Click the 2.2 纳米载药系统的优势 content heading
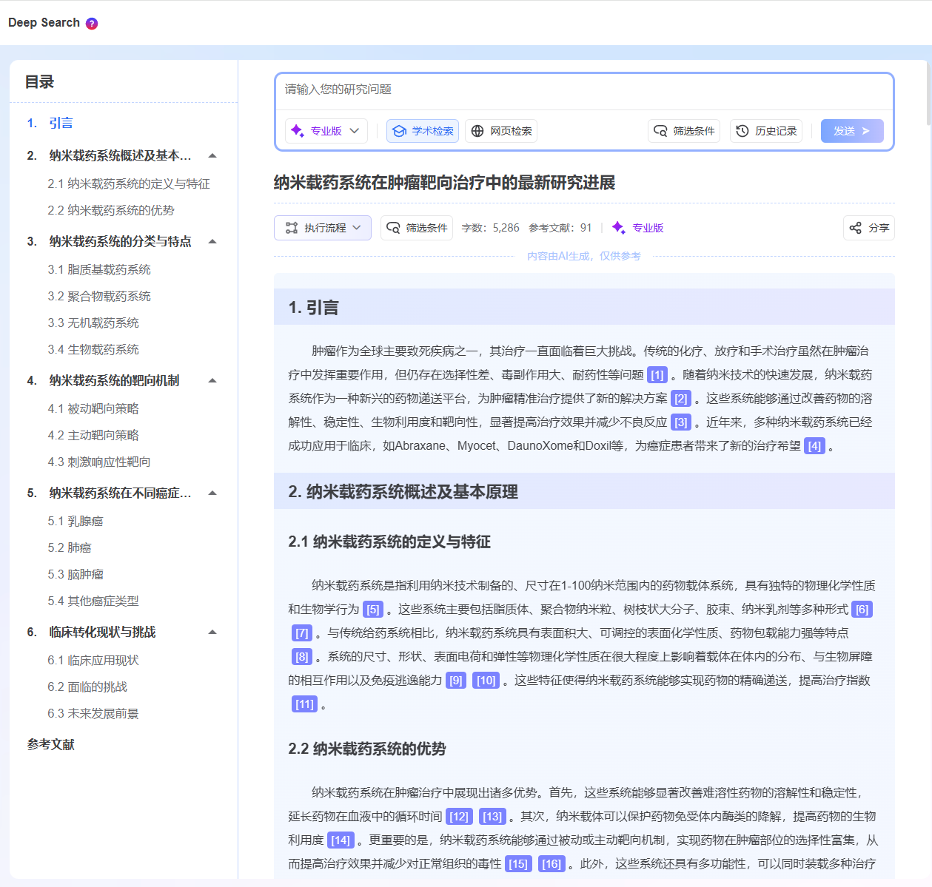The image size is (932, 887). click(367, 749)
